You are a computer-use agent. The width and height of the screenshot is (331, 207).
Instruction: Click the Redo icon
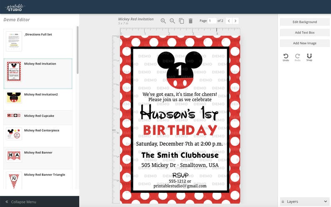[297, 57]
